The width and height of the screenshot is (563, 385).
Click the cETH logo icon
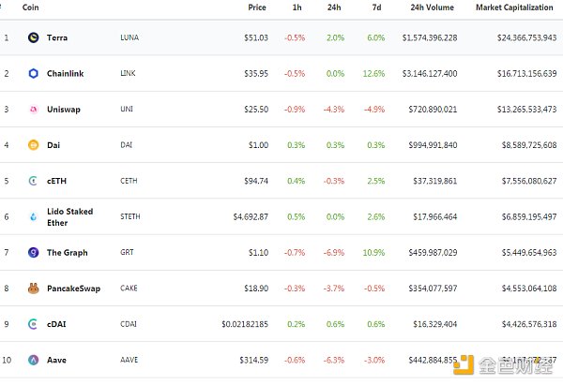click(x=33, y=181)
